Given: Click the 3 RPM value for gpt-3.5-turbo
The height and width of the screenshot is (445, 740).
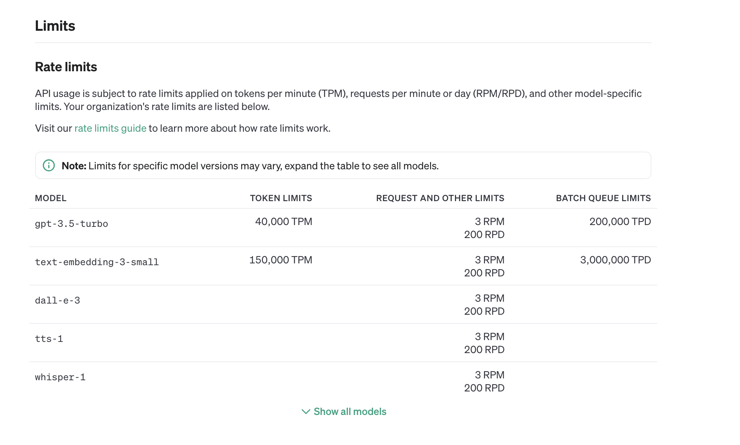Looking at the screenshot, I should tap(490, 221).
